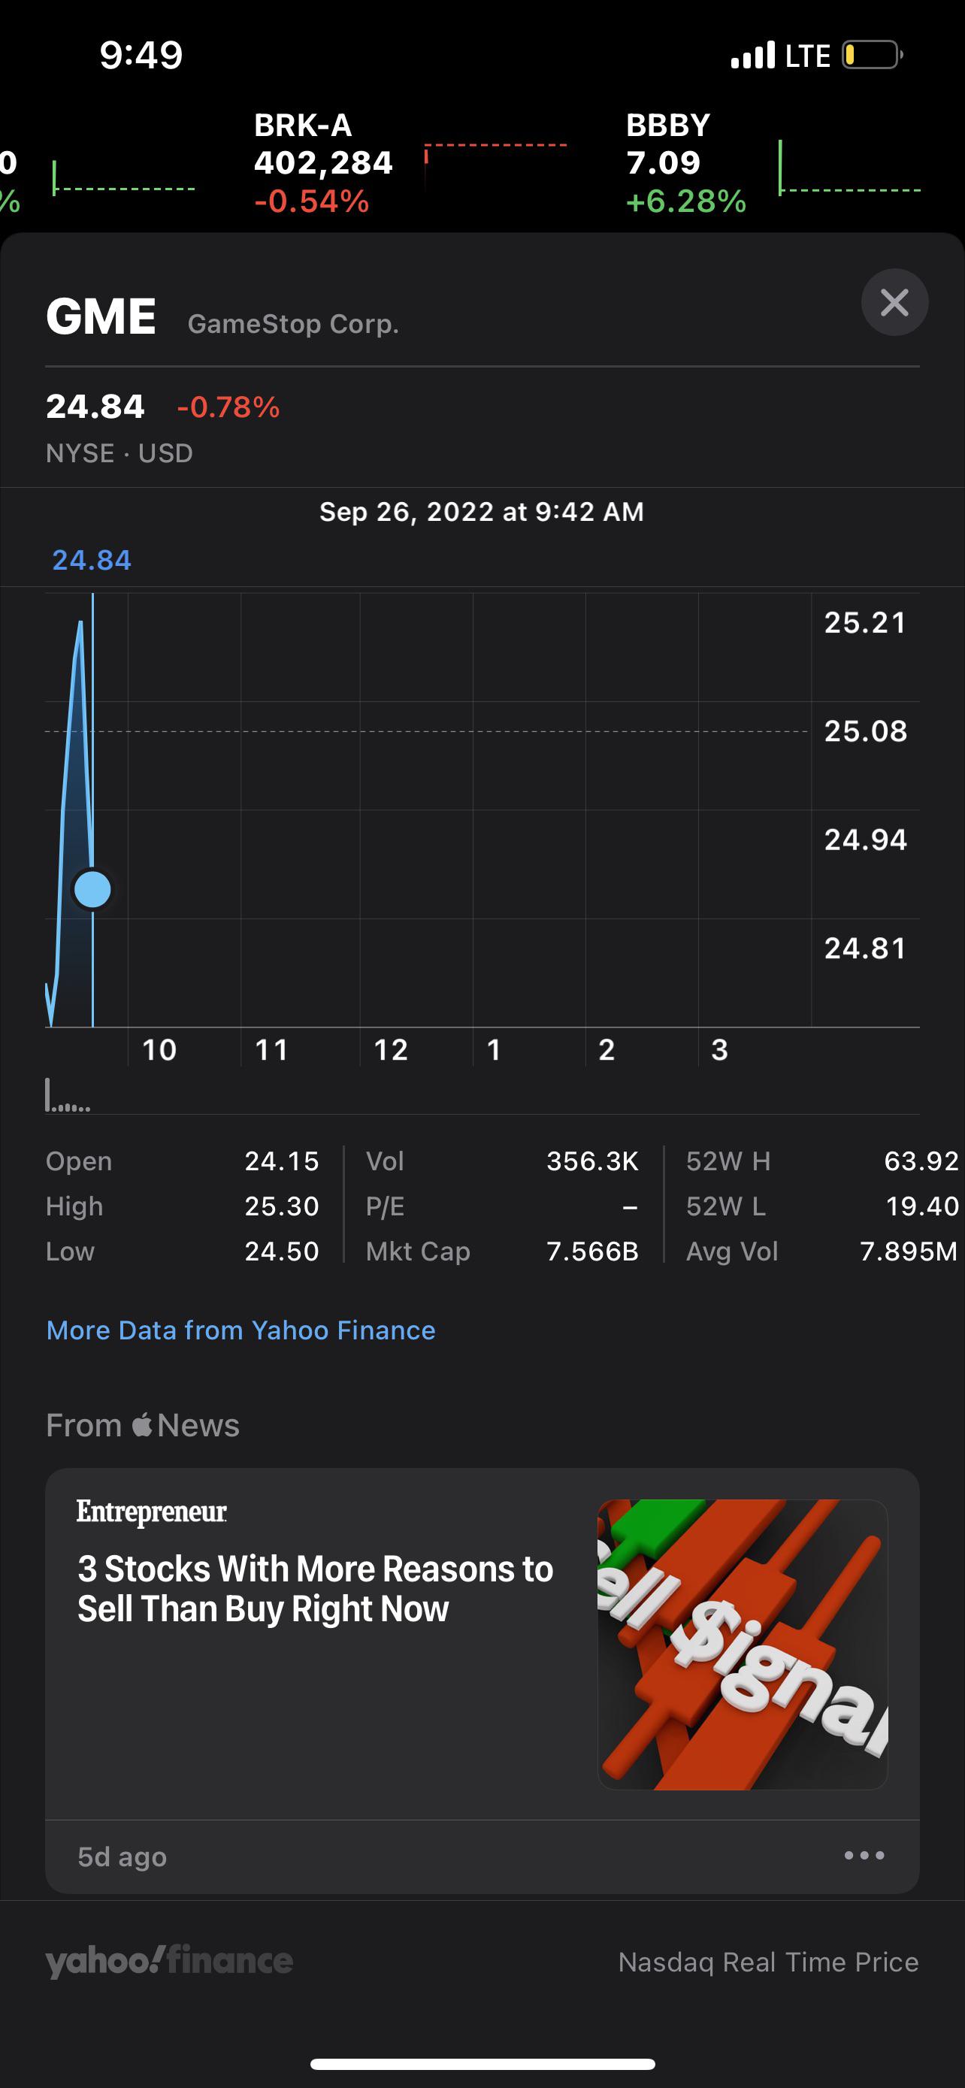
Task: Tap the 52W L value 19.40
Action: [x=922, y=1206]
